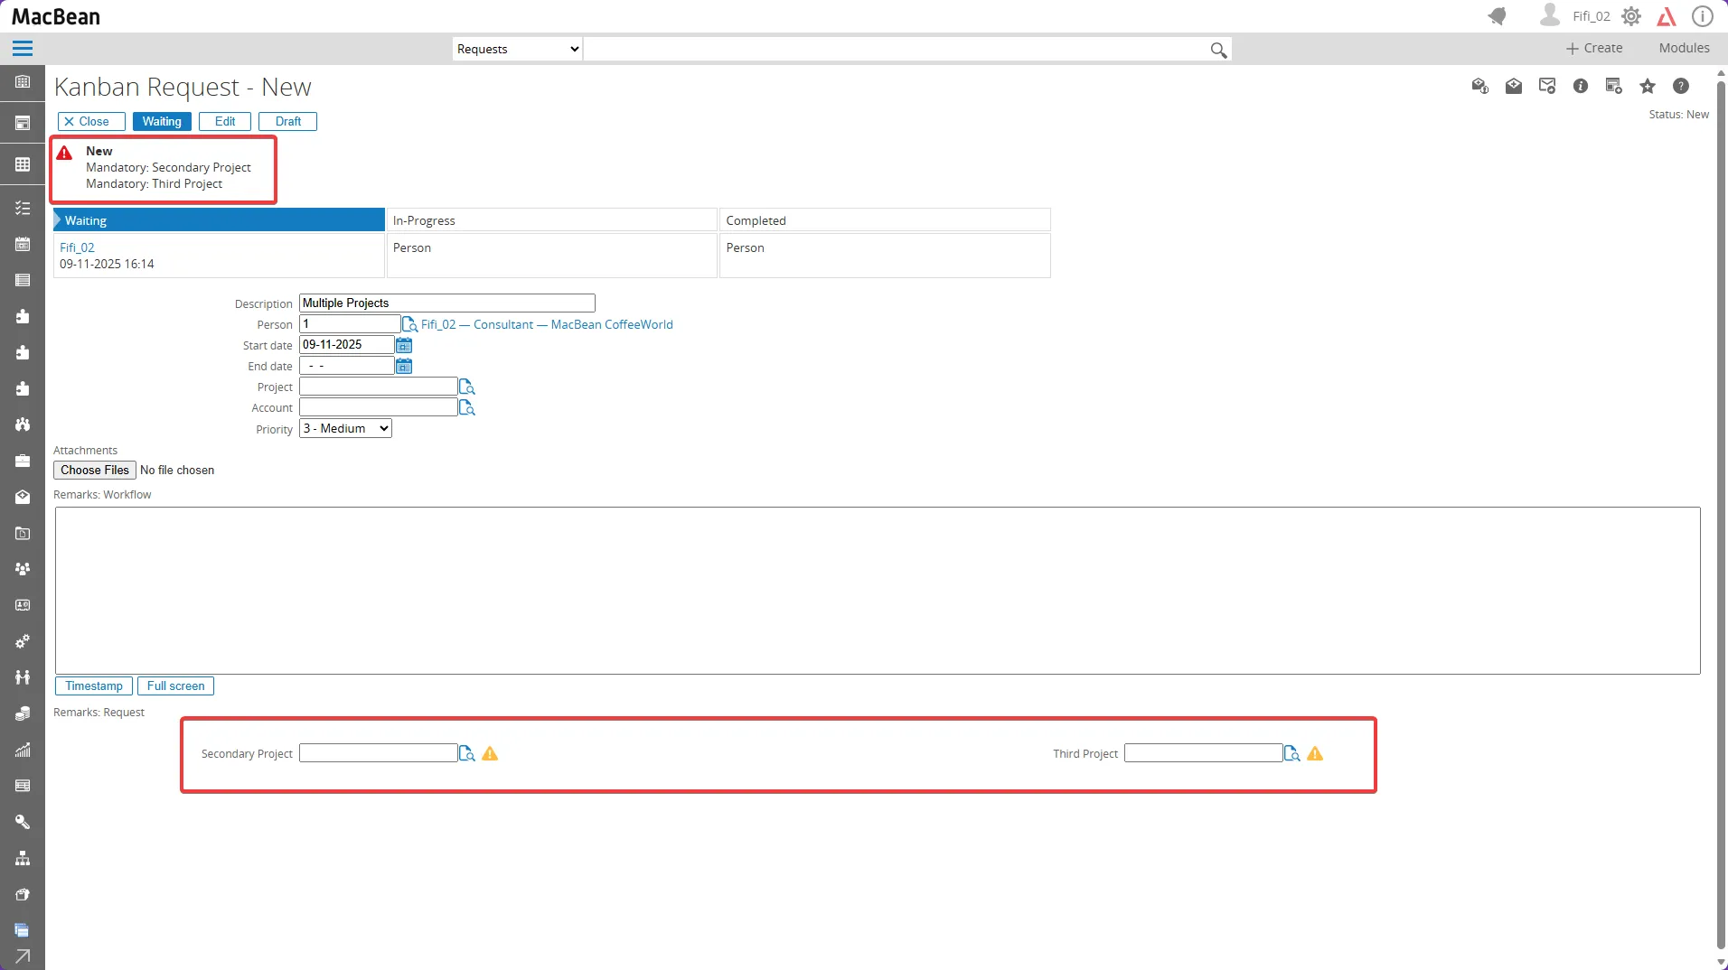Screen dimensions: 1728x970
Task: Click the Project lookup icon
Action: [x=466, y=387]
